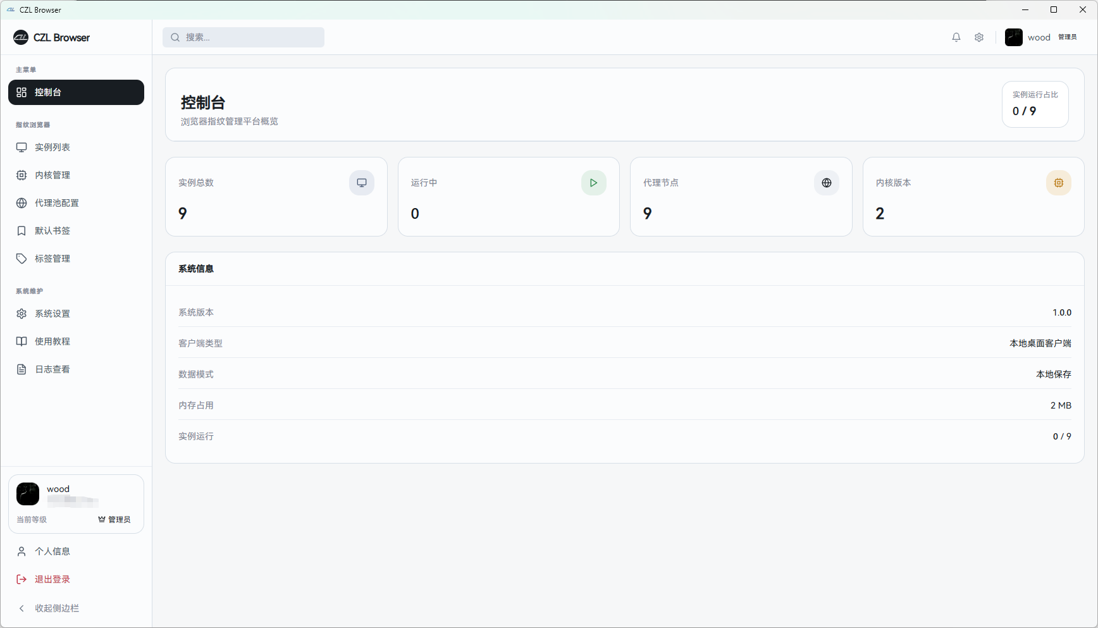Go to 代理池配置 page

pyautogui.click(x=76, y=203)
